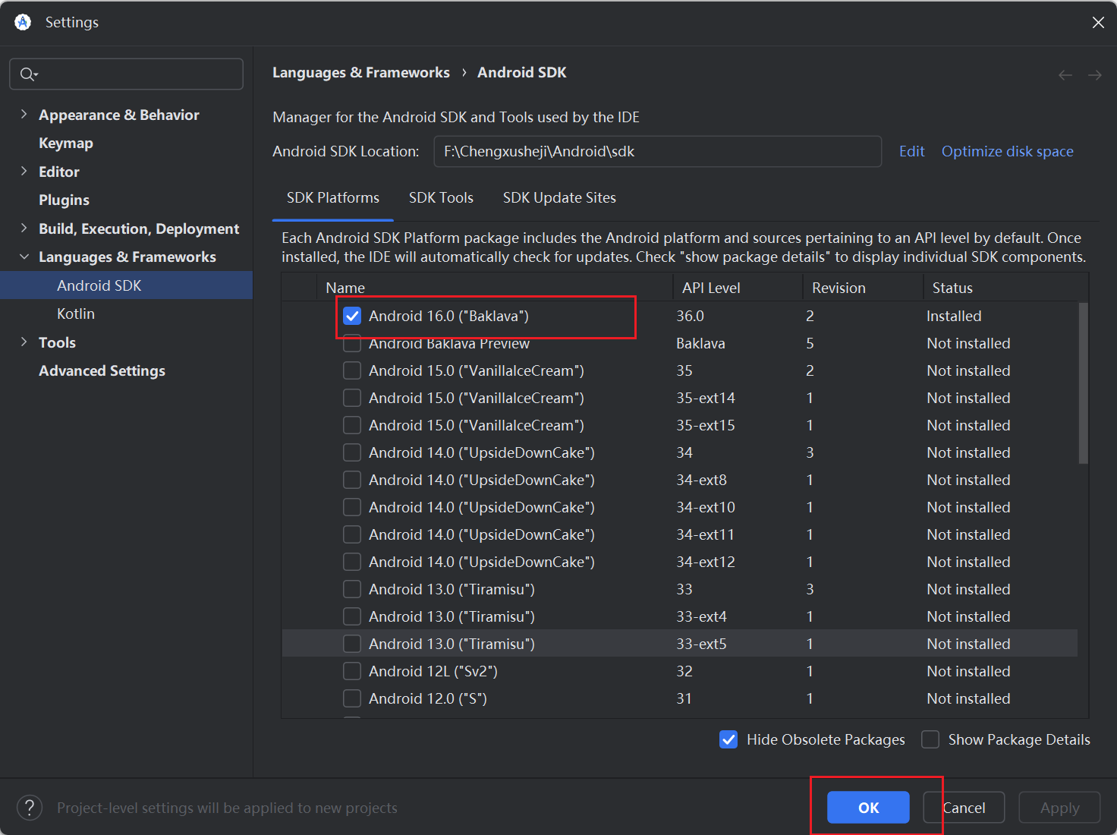Check Android 15.0 35-ext14 checkbox
The width and height of the screenshot is (1117, 835).
[x=352, y=398]
